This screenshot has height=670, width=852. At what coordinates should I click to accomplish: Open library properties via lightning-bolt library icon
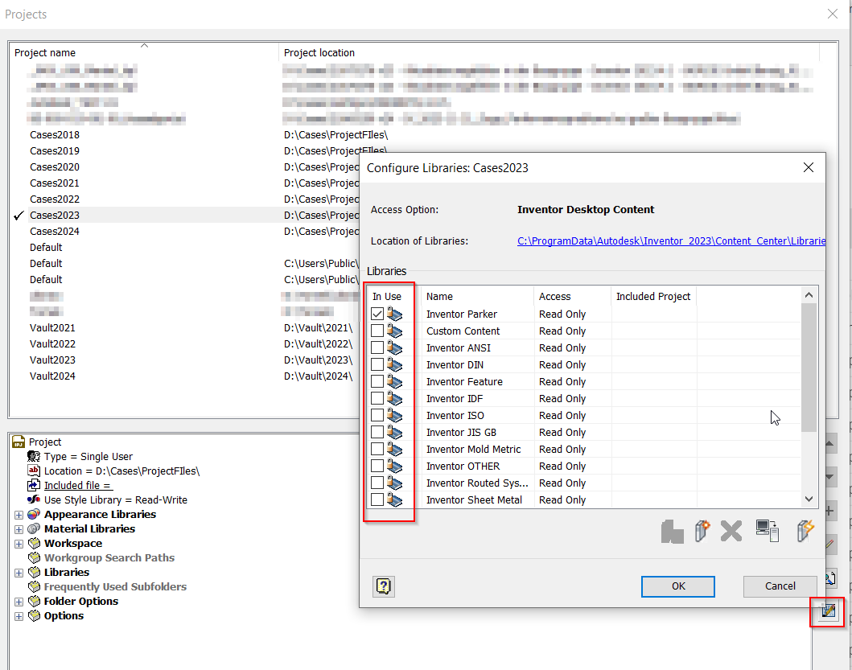click(805, 531)
